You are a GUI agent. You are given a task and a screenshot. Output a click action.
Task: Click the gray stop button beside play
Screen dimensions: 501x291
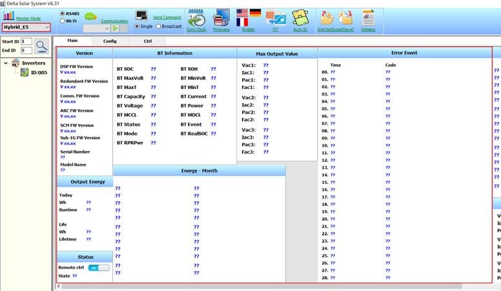[124, 28]
